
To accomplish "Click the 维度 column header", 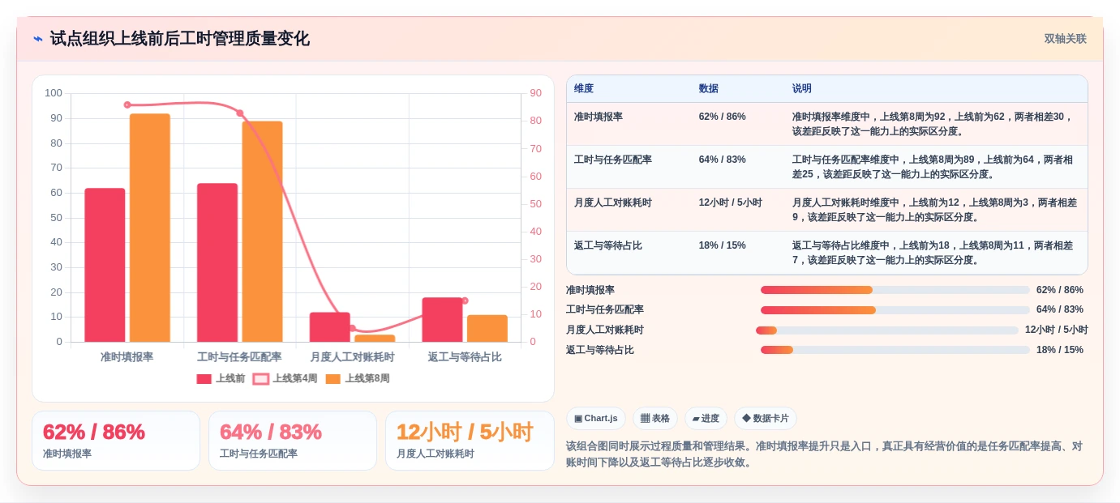I will tap(584, 88).
